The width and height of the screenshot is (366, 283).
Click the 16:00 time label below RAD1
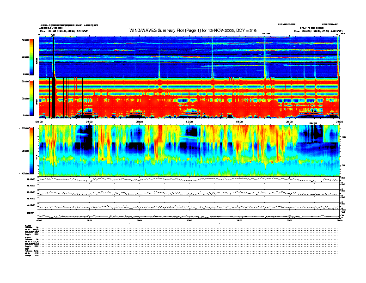239,122
